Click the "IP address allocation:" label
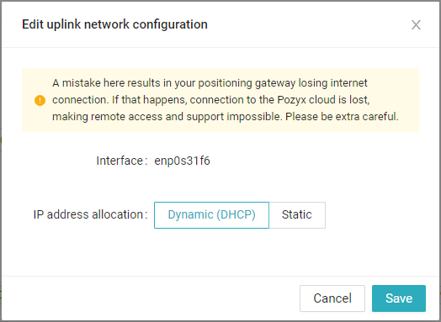The image size is (441, 322). (91, 214)
